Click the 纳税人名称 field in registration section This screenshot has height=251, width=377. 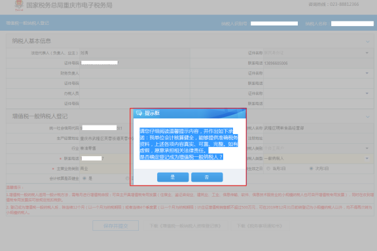click(x=319, y=128)
